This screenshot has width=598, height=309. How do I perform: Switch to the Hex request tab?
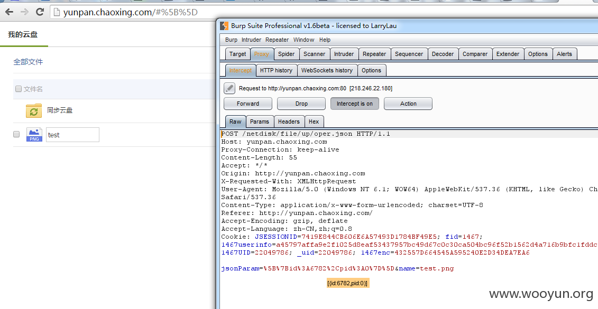click(314, 121)
